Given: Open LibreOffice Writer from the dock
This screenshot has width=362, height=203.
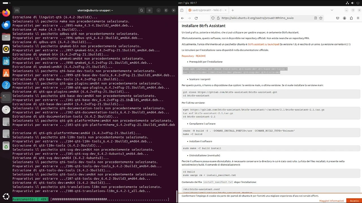Looking at the screenshot, I should pyautogui.click(x=6, y=61).
